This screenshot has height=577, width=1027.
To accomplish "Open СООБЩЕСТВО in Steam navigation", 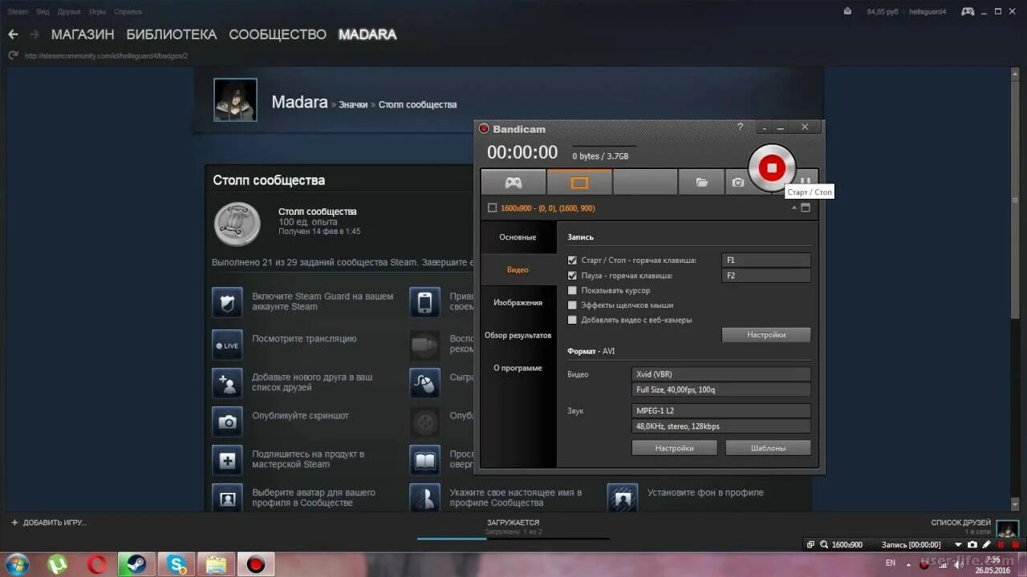I will [278, 34].
